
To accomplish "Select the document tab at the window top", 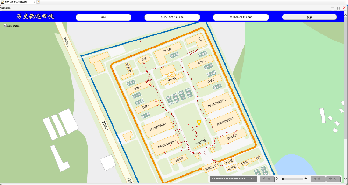I will (18, 2).
